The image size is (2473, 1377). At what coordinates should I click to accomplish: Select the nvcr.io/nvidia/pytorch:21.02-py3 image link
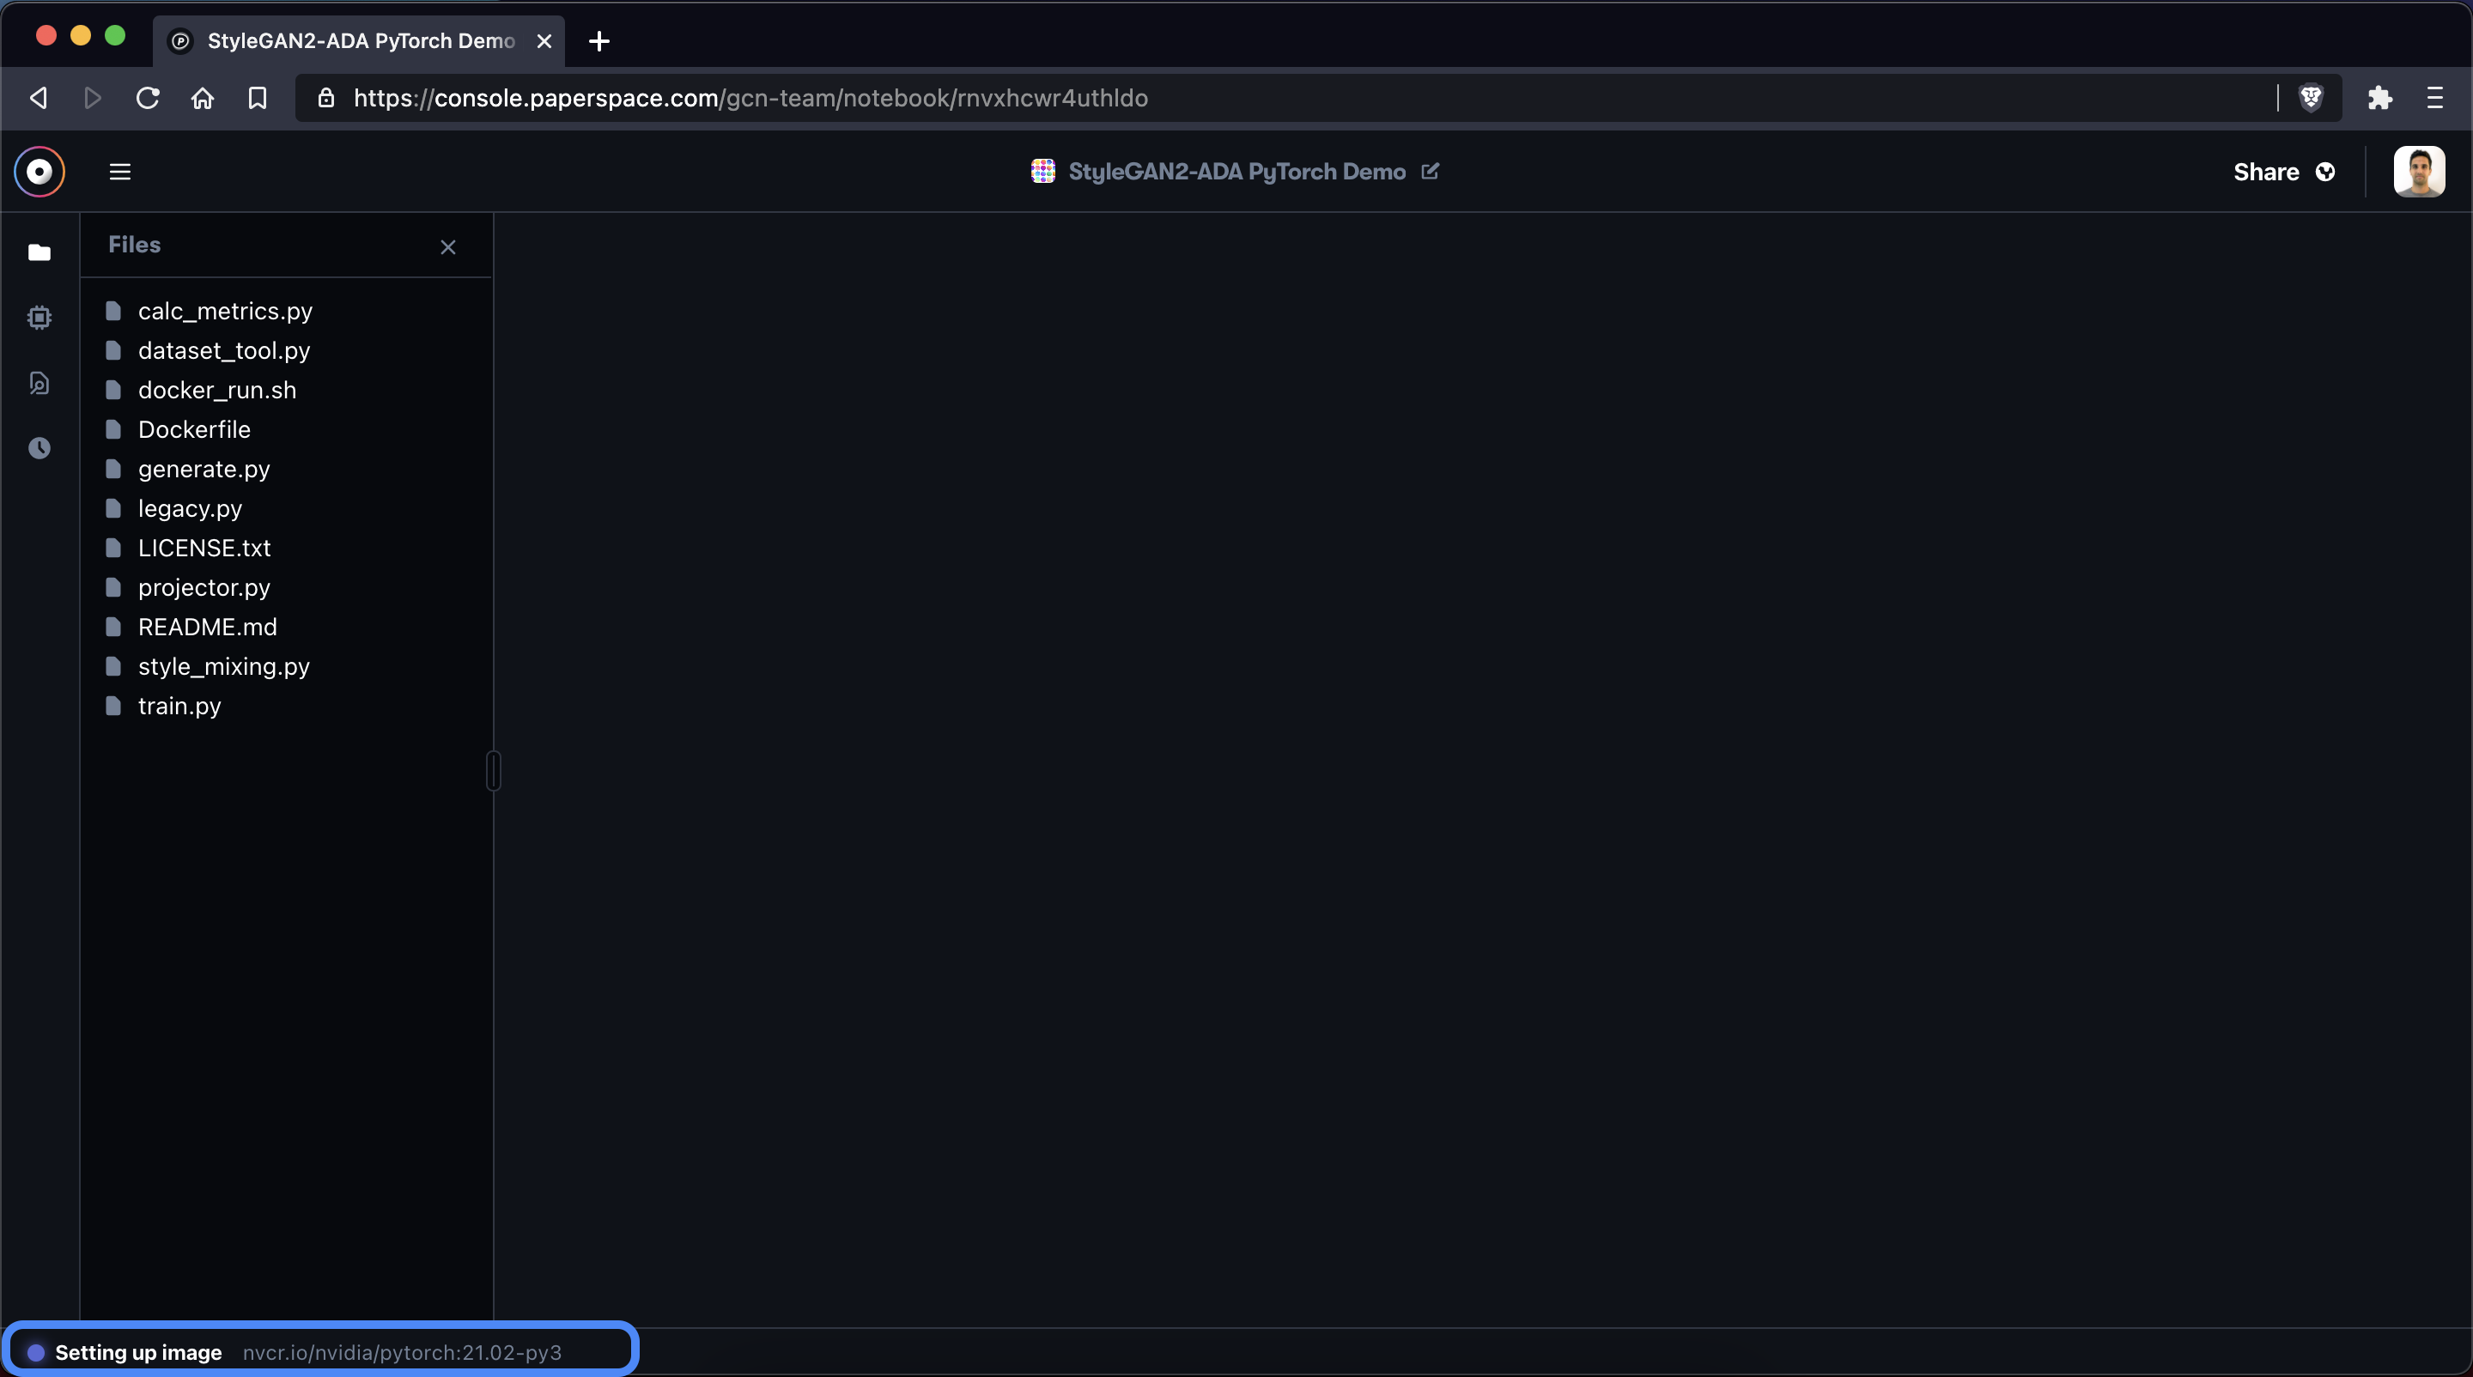click(x=402, y=1351)
